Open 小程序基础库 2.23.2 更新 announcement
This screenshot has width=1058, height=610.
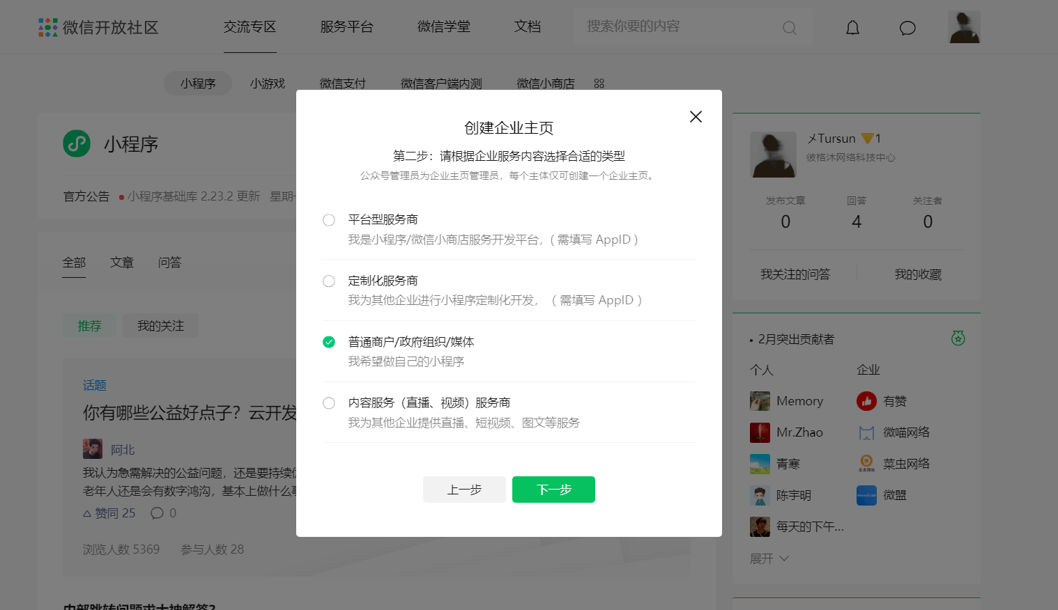pos(194,196)
